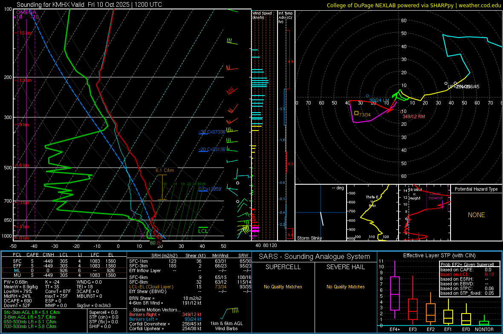The height and width of the screenshot is (334, 503).
Task: Click the Classic Supercell label
Action: (436, 196)
